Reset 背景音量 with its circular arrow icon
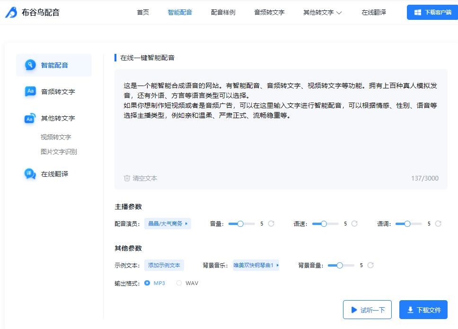Screen dimensions: 458x329 (370, 265)
